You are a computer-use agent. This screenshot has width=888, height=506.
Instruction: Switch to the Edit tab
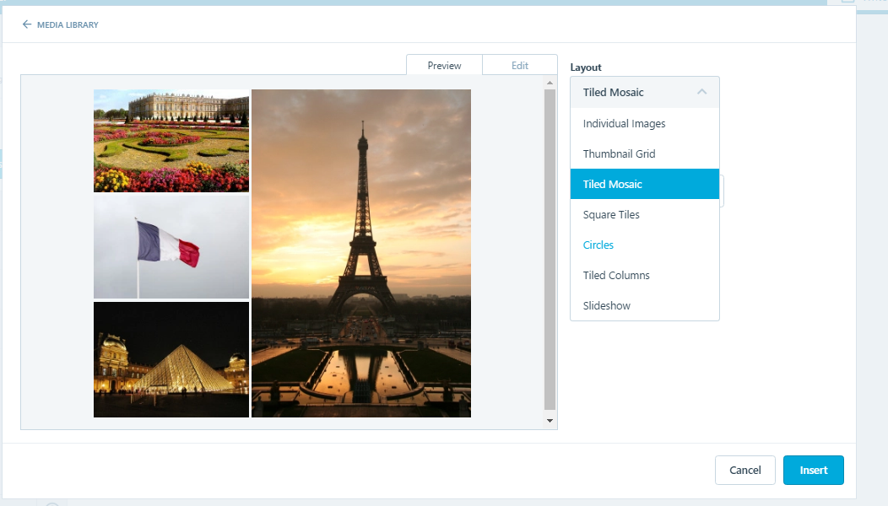coord(519,66)
